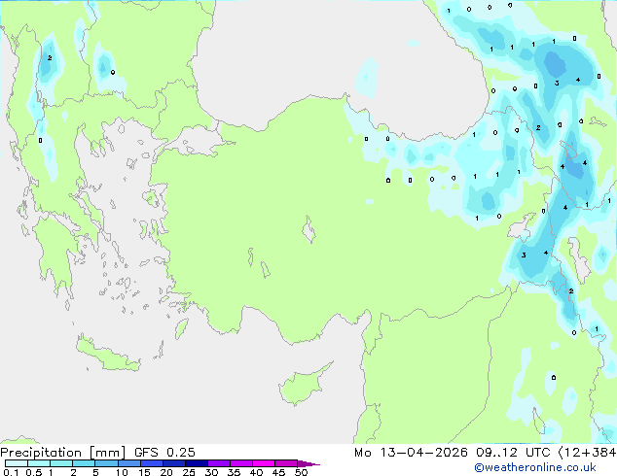Click the 15–20 mm legend color swatch
The height and width of the screenshot is (476, 617).
(151, 463)
